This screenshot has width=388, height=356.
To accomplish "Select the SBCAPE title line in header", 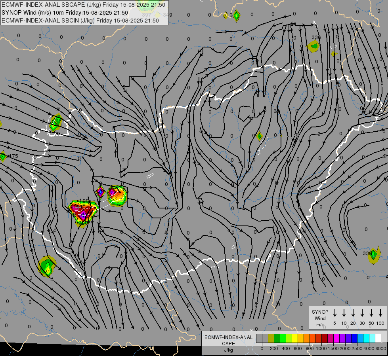I will pyautogui.click(x=83, y=5).
